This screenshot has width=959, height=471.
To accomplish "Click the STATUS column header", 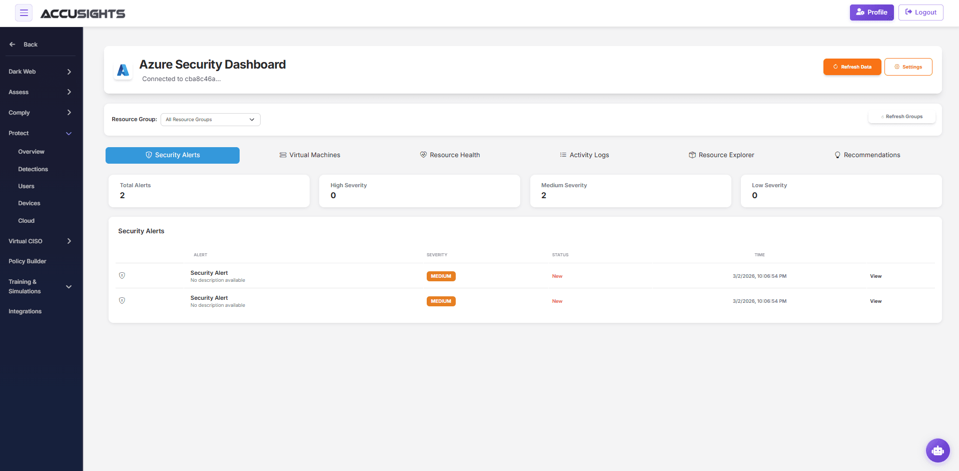I will click(x=560, y=255).
